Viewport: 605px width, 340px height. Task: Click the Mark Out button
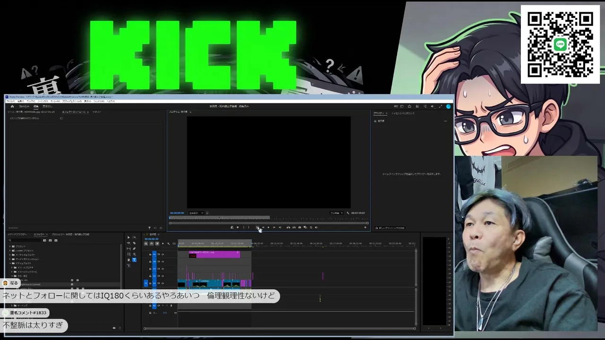[249, 228]
